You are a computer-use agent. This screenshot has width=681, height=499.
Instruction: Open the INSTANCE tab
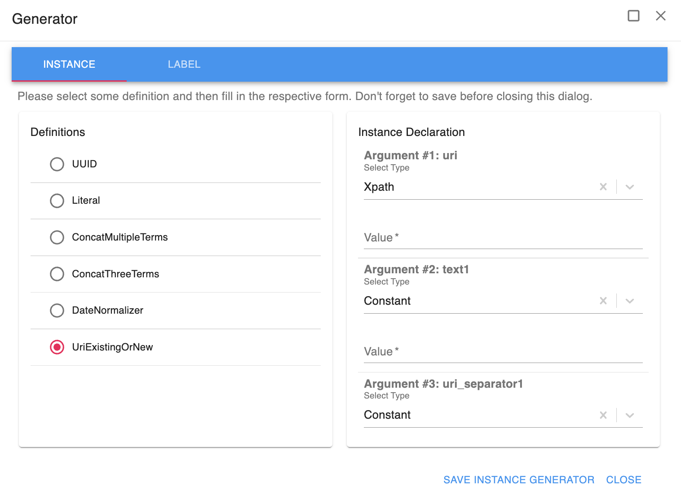click(69, 65)
